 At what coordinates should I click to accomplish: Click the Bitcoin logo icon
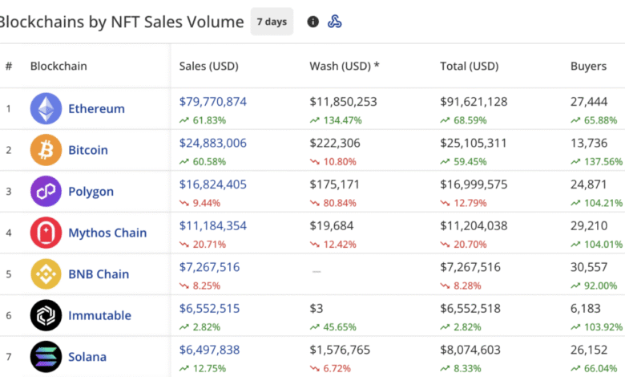(x=46, y=150)
